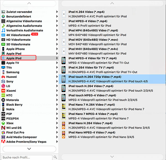
Task: Select iPod M4V (640x480) Video profile
Action: click(x=112, y=51)
